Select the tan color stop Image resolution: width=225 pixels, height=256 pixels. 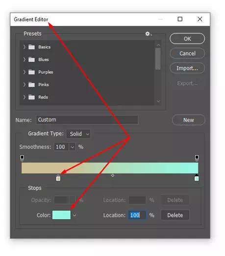[58, 178]
